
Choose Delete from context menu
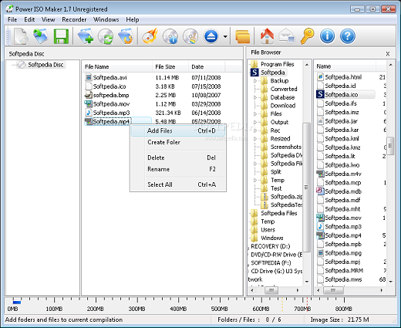click(x=178, y=157)
